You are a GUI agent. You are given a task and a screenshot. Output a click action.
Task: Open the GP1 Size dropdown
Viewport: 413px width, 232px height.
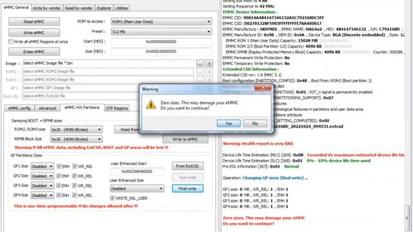coord(42,166)
